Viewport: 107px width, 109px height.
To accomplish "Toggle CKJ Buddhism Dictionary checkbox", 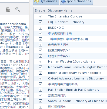I will pos(40,22).
